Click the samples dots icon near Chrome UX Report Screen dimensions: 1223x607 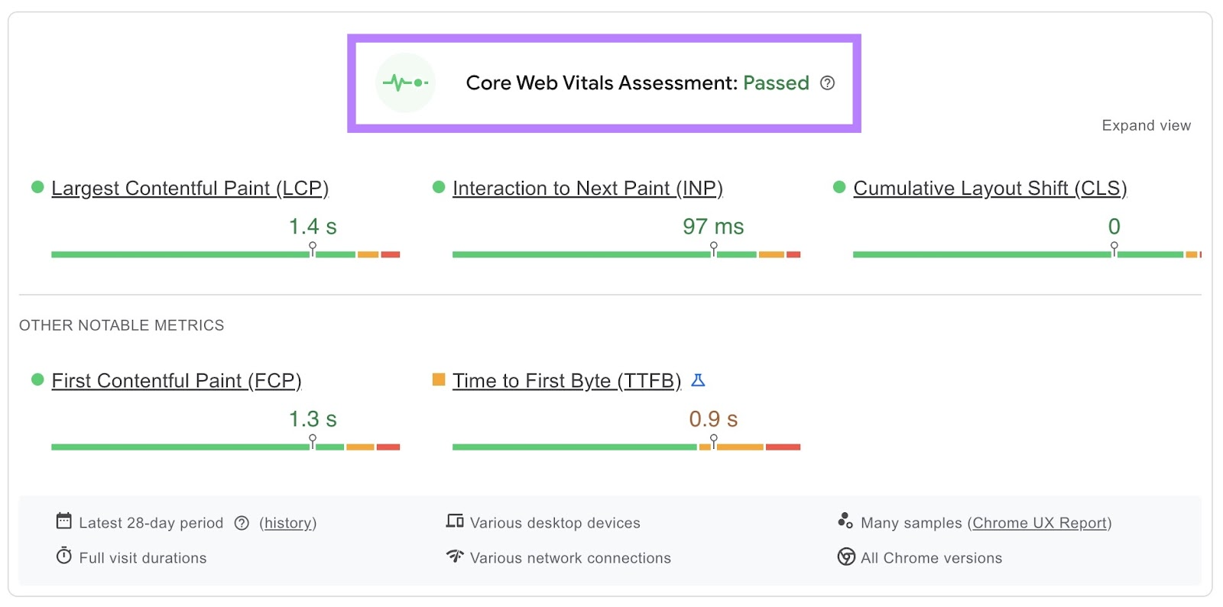tap(845, 521)
